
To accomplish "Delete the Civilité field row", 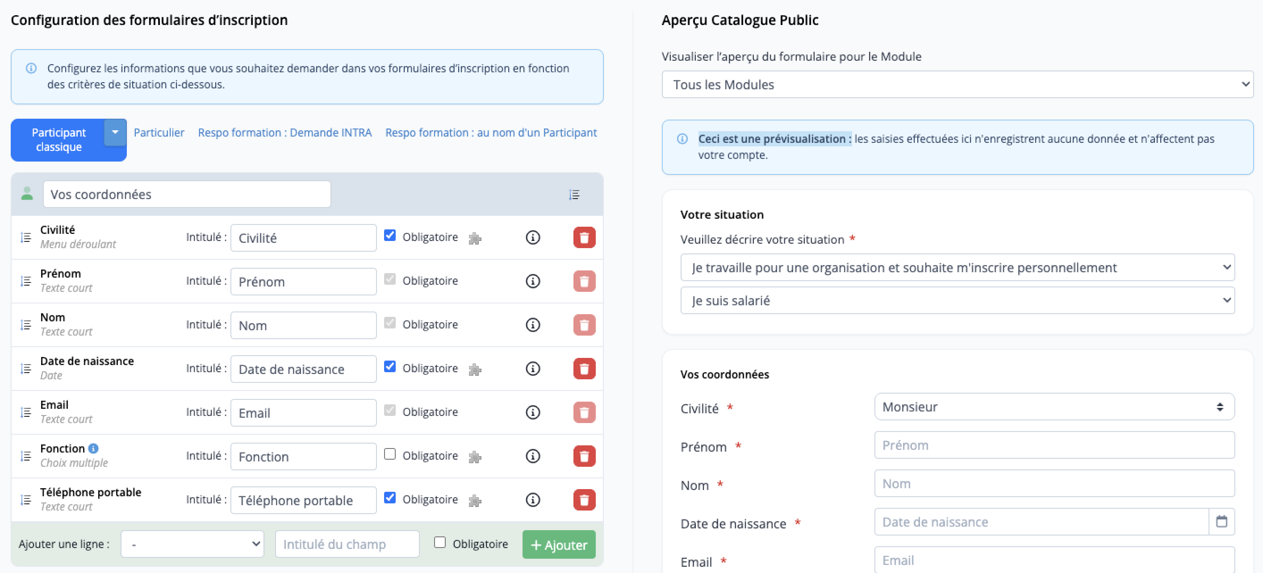I will coord(584,237).
